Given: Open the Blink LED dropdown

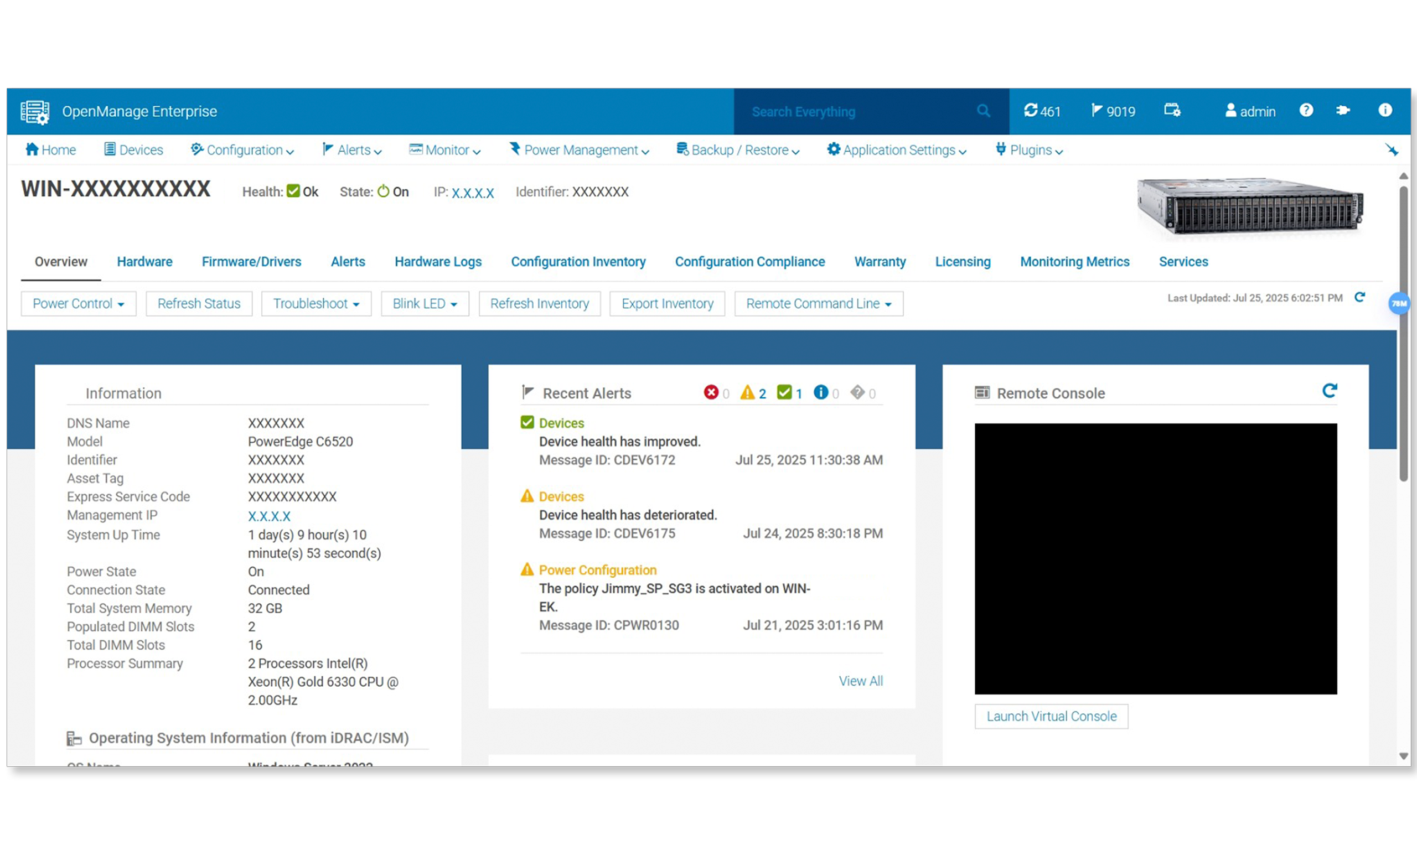Looking at the screenshot, I should [x=425, y=304].
